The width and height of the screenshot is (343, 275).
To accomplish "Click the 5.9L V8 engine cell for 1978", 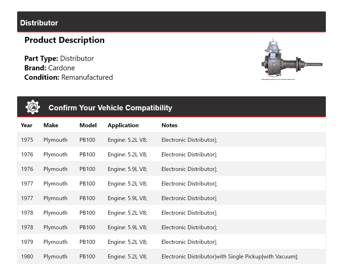I will [x=127, y=227].
